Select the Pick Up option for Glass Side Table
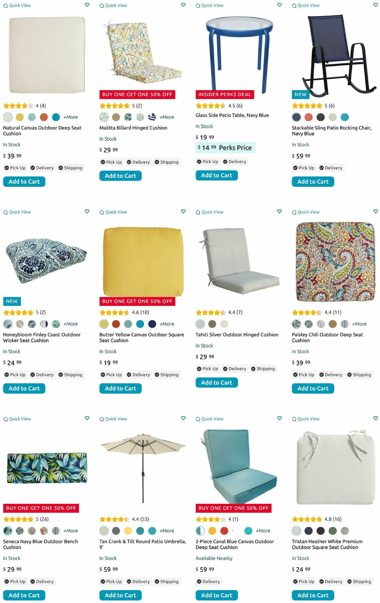This screenshot has width=380, height=603. (x=208, y=162)
